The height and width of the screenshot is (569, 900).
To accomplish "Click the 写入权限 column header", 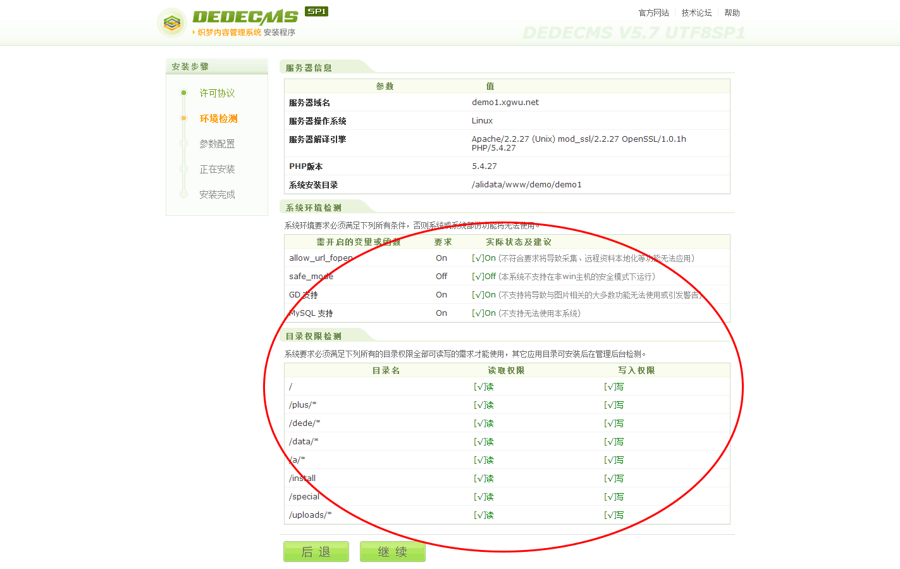I will 636,370.
